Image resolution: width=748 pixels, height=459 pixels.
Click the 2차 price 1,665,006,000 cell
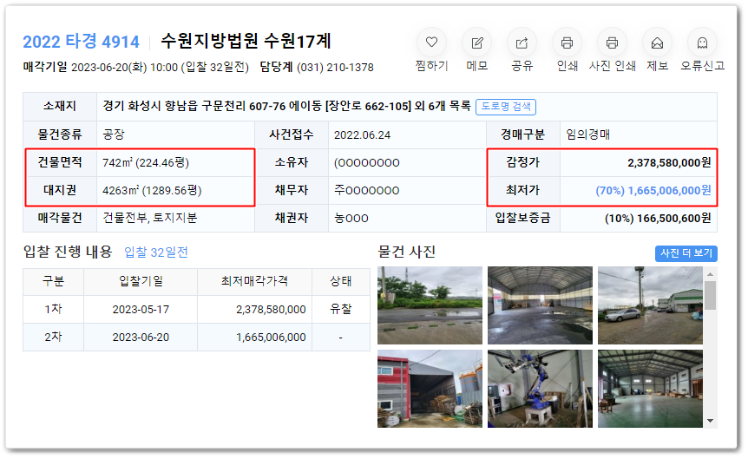pyautogui.click(x=255, y=337)
